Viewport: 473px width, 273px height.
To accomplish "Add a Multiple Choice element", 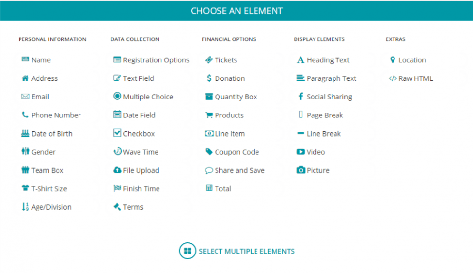I will pos(148,97).
